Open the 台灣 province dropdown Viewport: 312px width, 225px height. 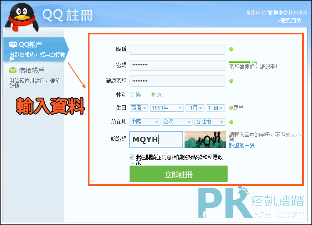(x=177, y=122)
